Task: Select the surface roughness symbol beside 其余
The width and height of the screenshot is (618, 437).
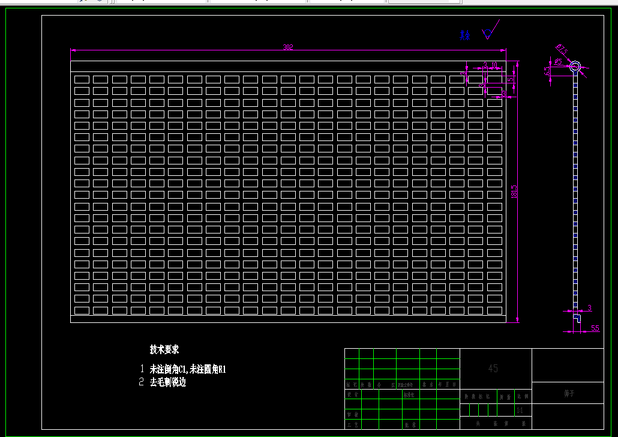Action: (491, 30)
